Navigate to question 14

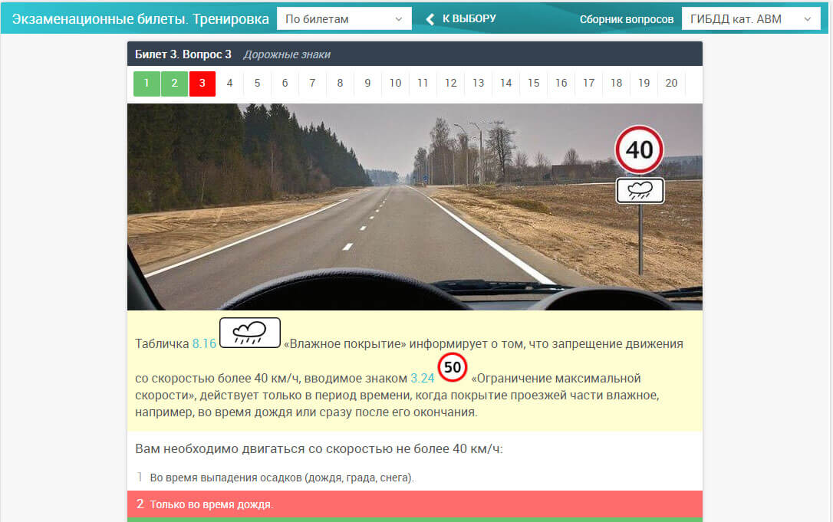click(505, 84)
